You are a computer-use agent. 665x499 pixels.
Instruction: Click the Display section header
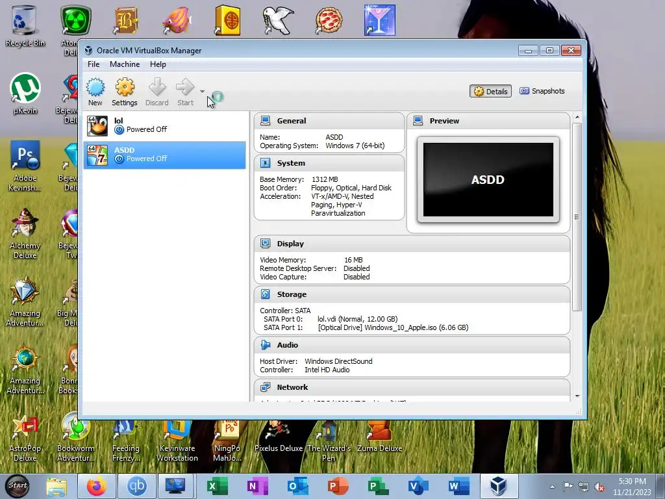coord(412,244)
